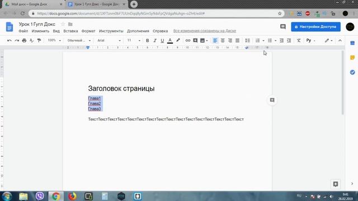Align text right

point(230,41)
